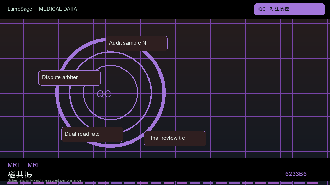Click the QC text at circle center

[104, 94]
